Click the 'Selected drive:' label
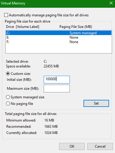This screenshot has width=115, height=153. (x=17, y=61)
